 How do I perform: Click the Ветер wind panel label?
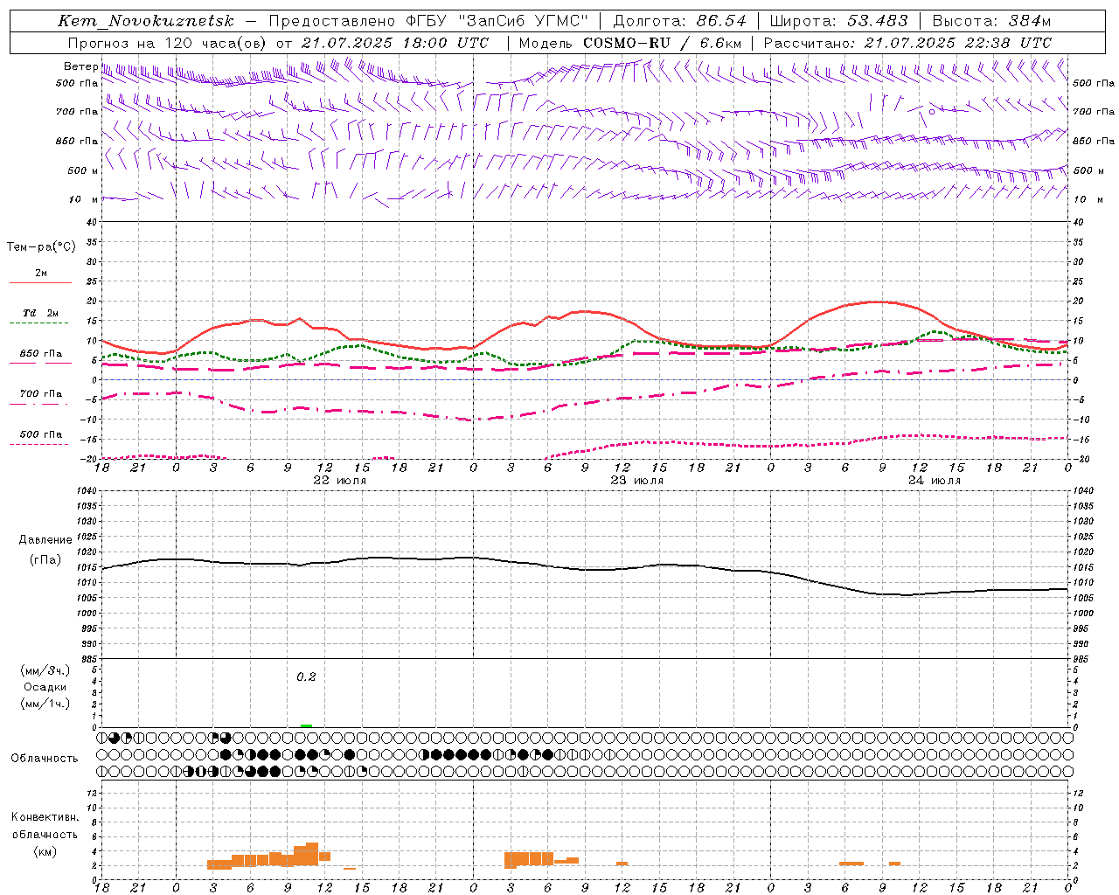pyautogui.click(x=81, y=66)
